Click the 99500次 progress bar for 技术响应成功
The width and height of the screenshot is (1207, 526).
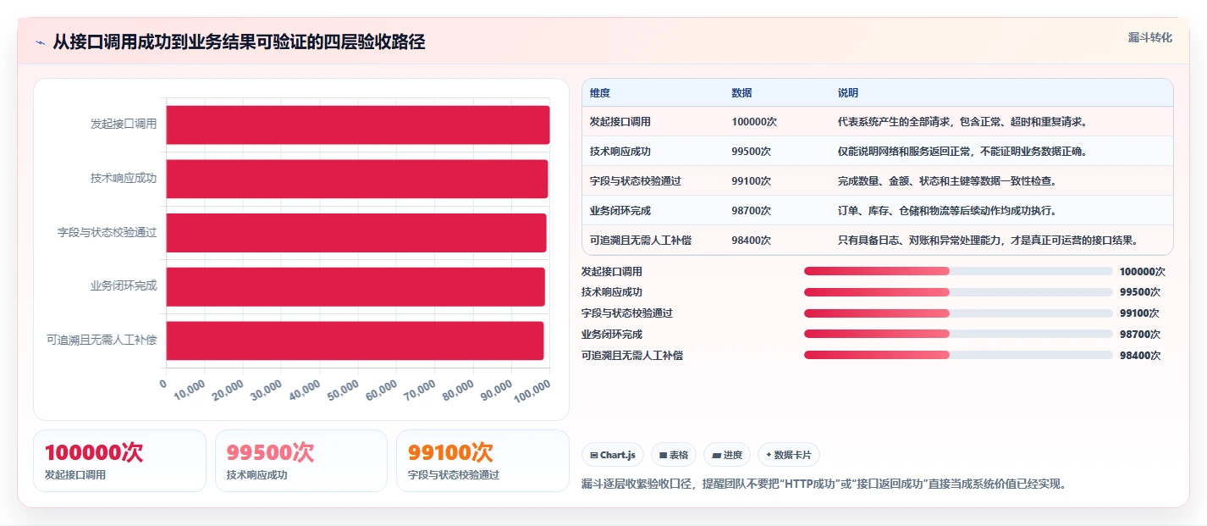point(958,292)
